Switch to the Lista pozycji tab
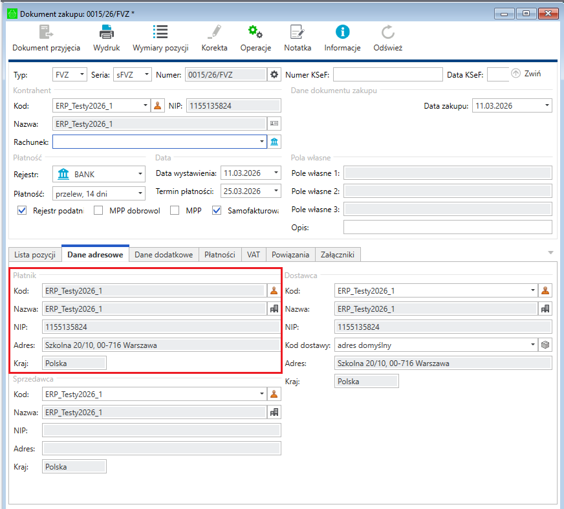The width and height of the screenshot is (564, 509). coord(34,255)
